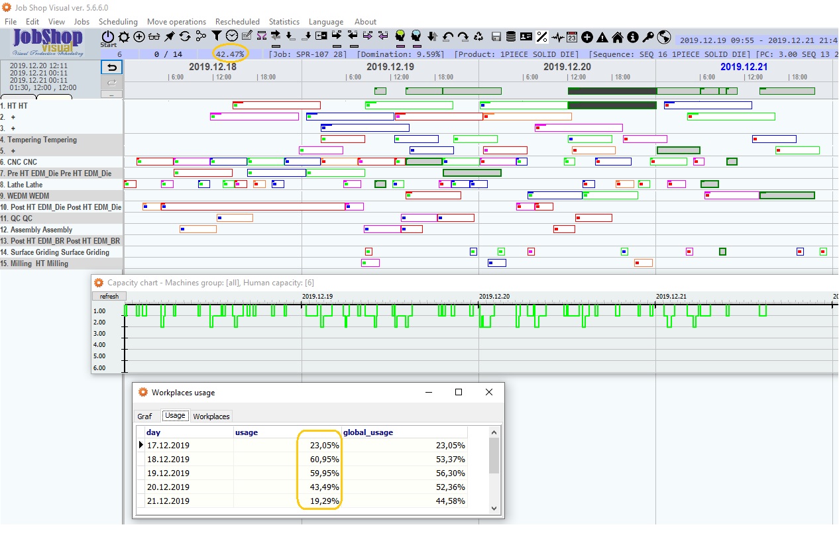Toggle the percent usage toolbar button
Image resolution: width=839 pixels, height=539 pixels.
pos(542,37)
